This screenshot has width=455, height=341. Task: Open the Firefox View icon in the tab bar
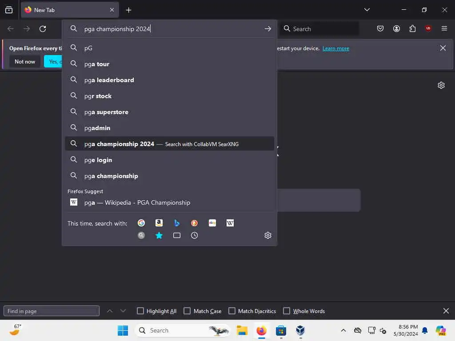coord(9,10)
